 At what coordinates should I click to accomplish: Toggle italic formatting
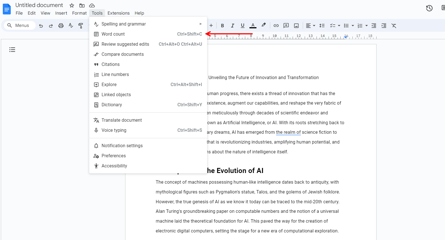232,26
